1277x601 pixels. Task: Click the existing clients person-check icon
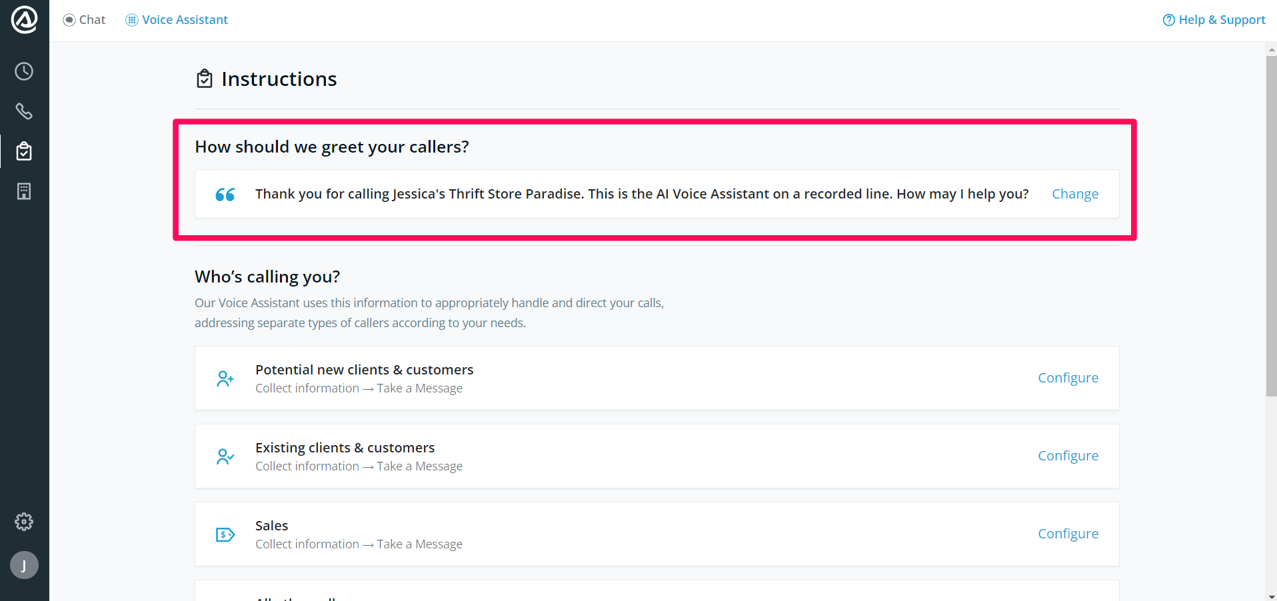tap(225, 456)
